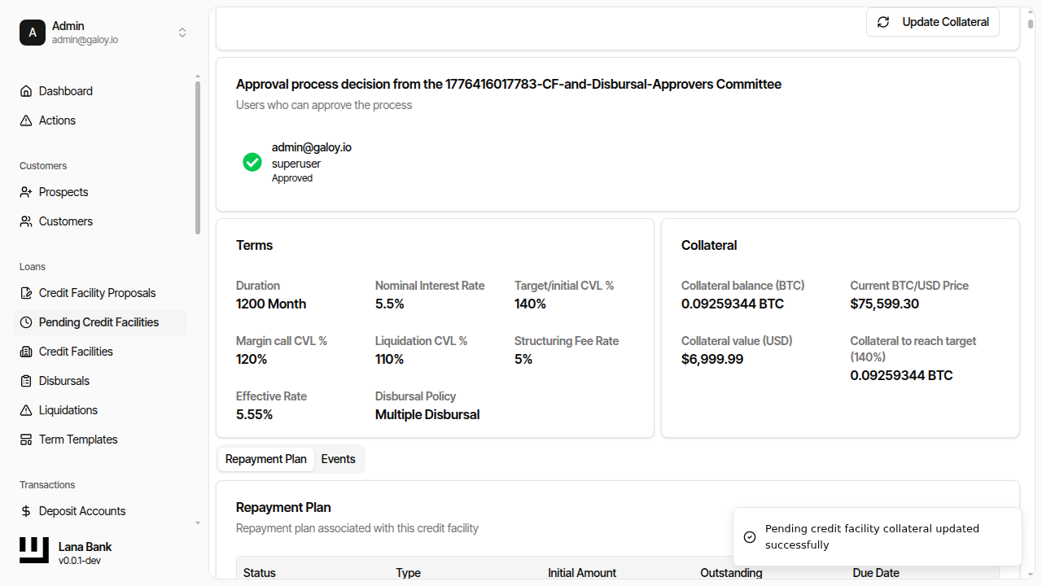The width and height of the screenshot is (1042, 586).
Task: Click the Deposit Accounts dollar icon
Action: [26, 511]
